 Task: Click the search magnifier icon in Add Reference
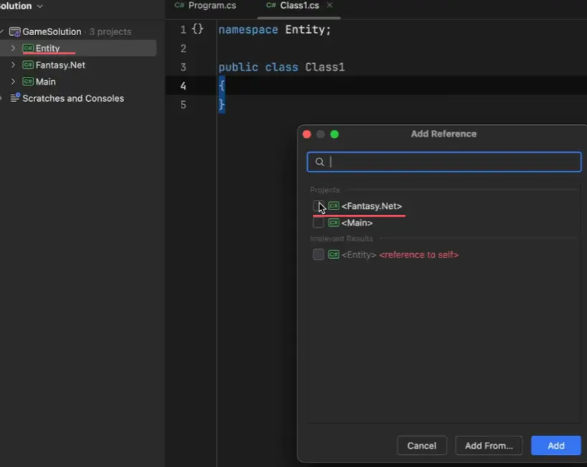point(319,161)
